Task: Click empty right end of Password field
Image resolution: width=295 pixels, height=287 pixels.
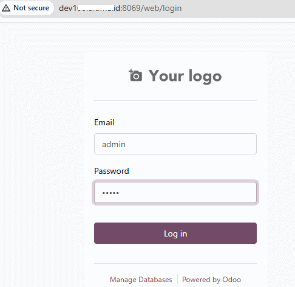Action: pos(232,192)
